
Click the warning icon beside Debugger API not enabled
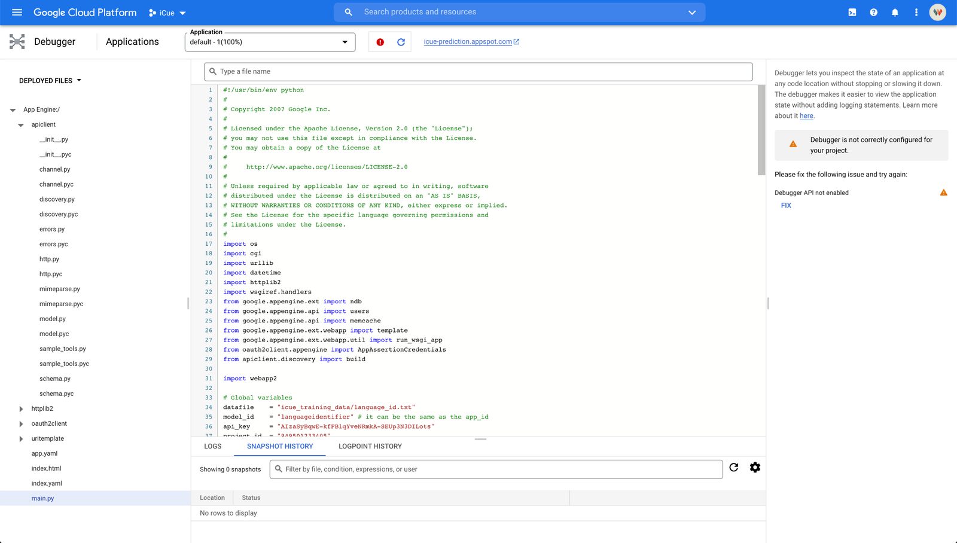943,193
